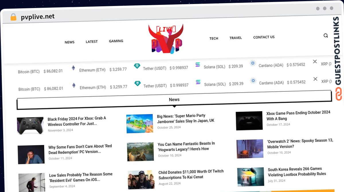Click the October 25, 2024 date
This screenshot has height=192, width=344.
click(x=169, y=128)
